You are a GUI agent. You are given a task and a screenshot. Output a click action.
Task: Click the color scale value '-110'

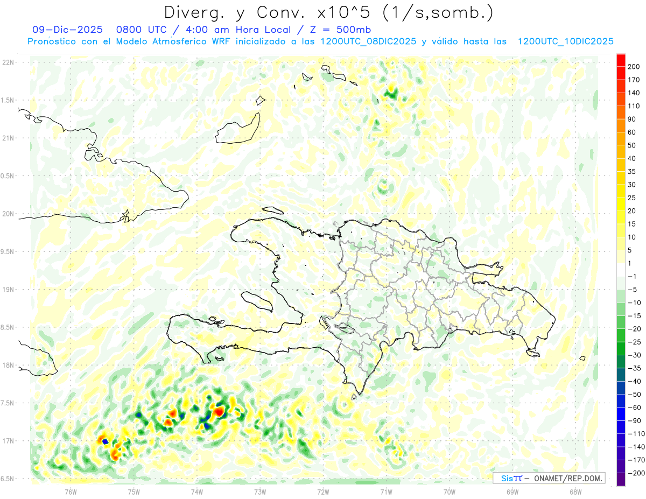(x=636, y=434)
